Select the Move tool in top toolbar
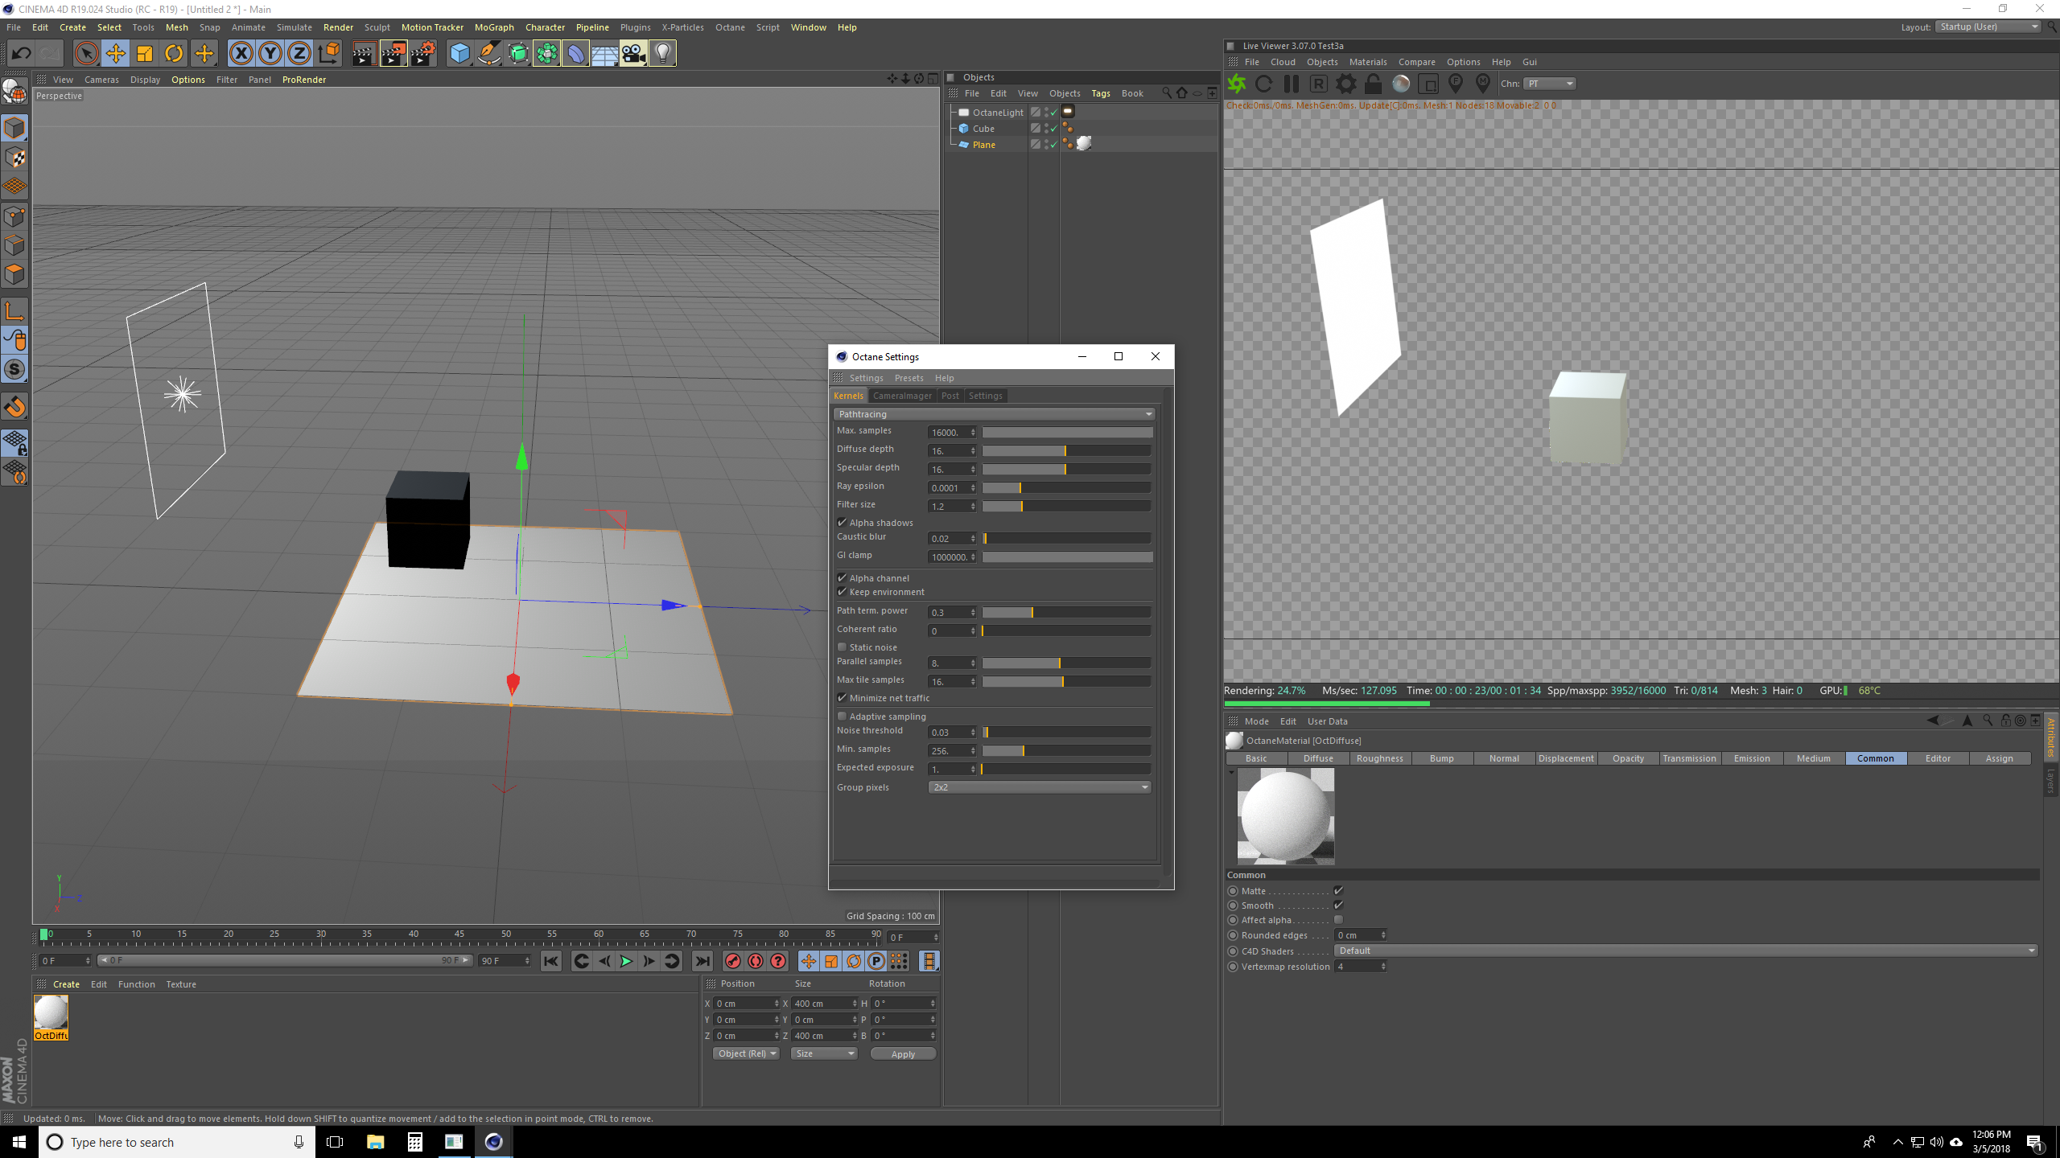The width and height of the screenshot is (2060, 1158). coord(116,54)
